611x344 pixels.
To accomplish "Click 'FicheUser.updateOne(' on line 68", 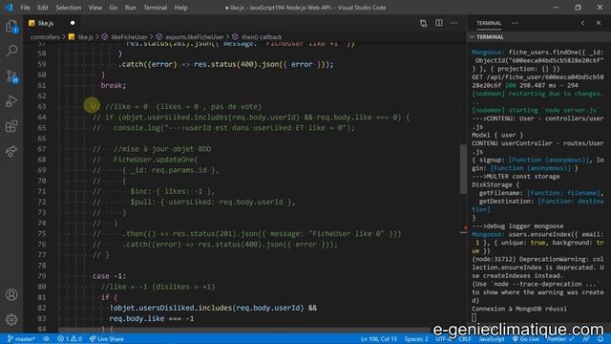I will [x=156, y=160].
